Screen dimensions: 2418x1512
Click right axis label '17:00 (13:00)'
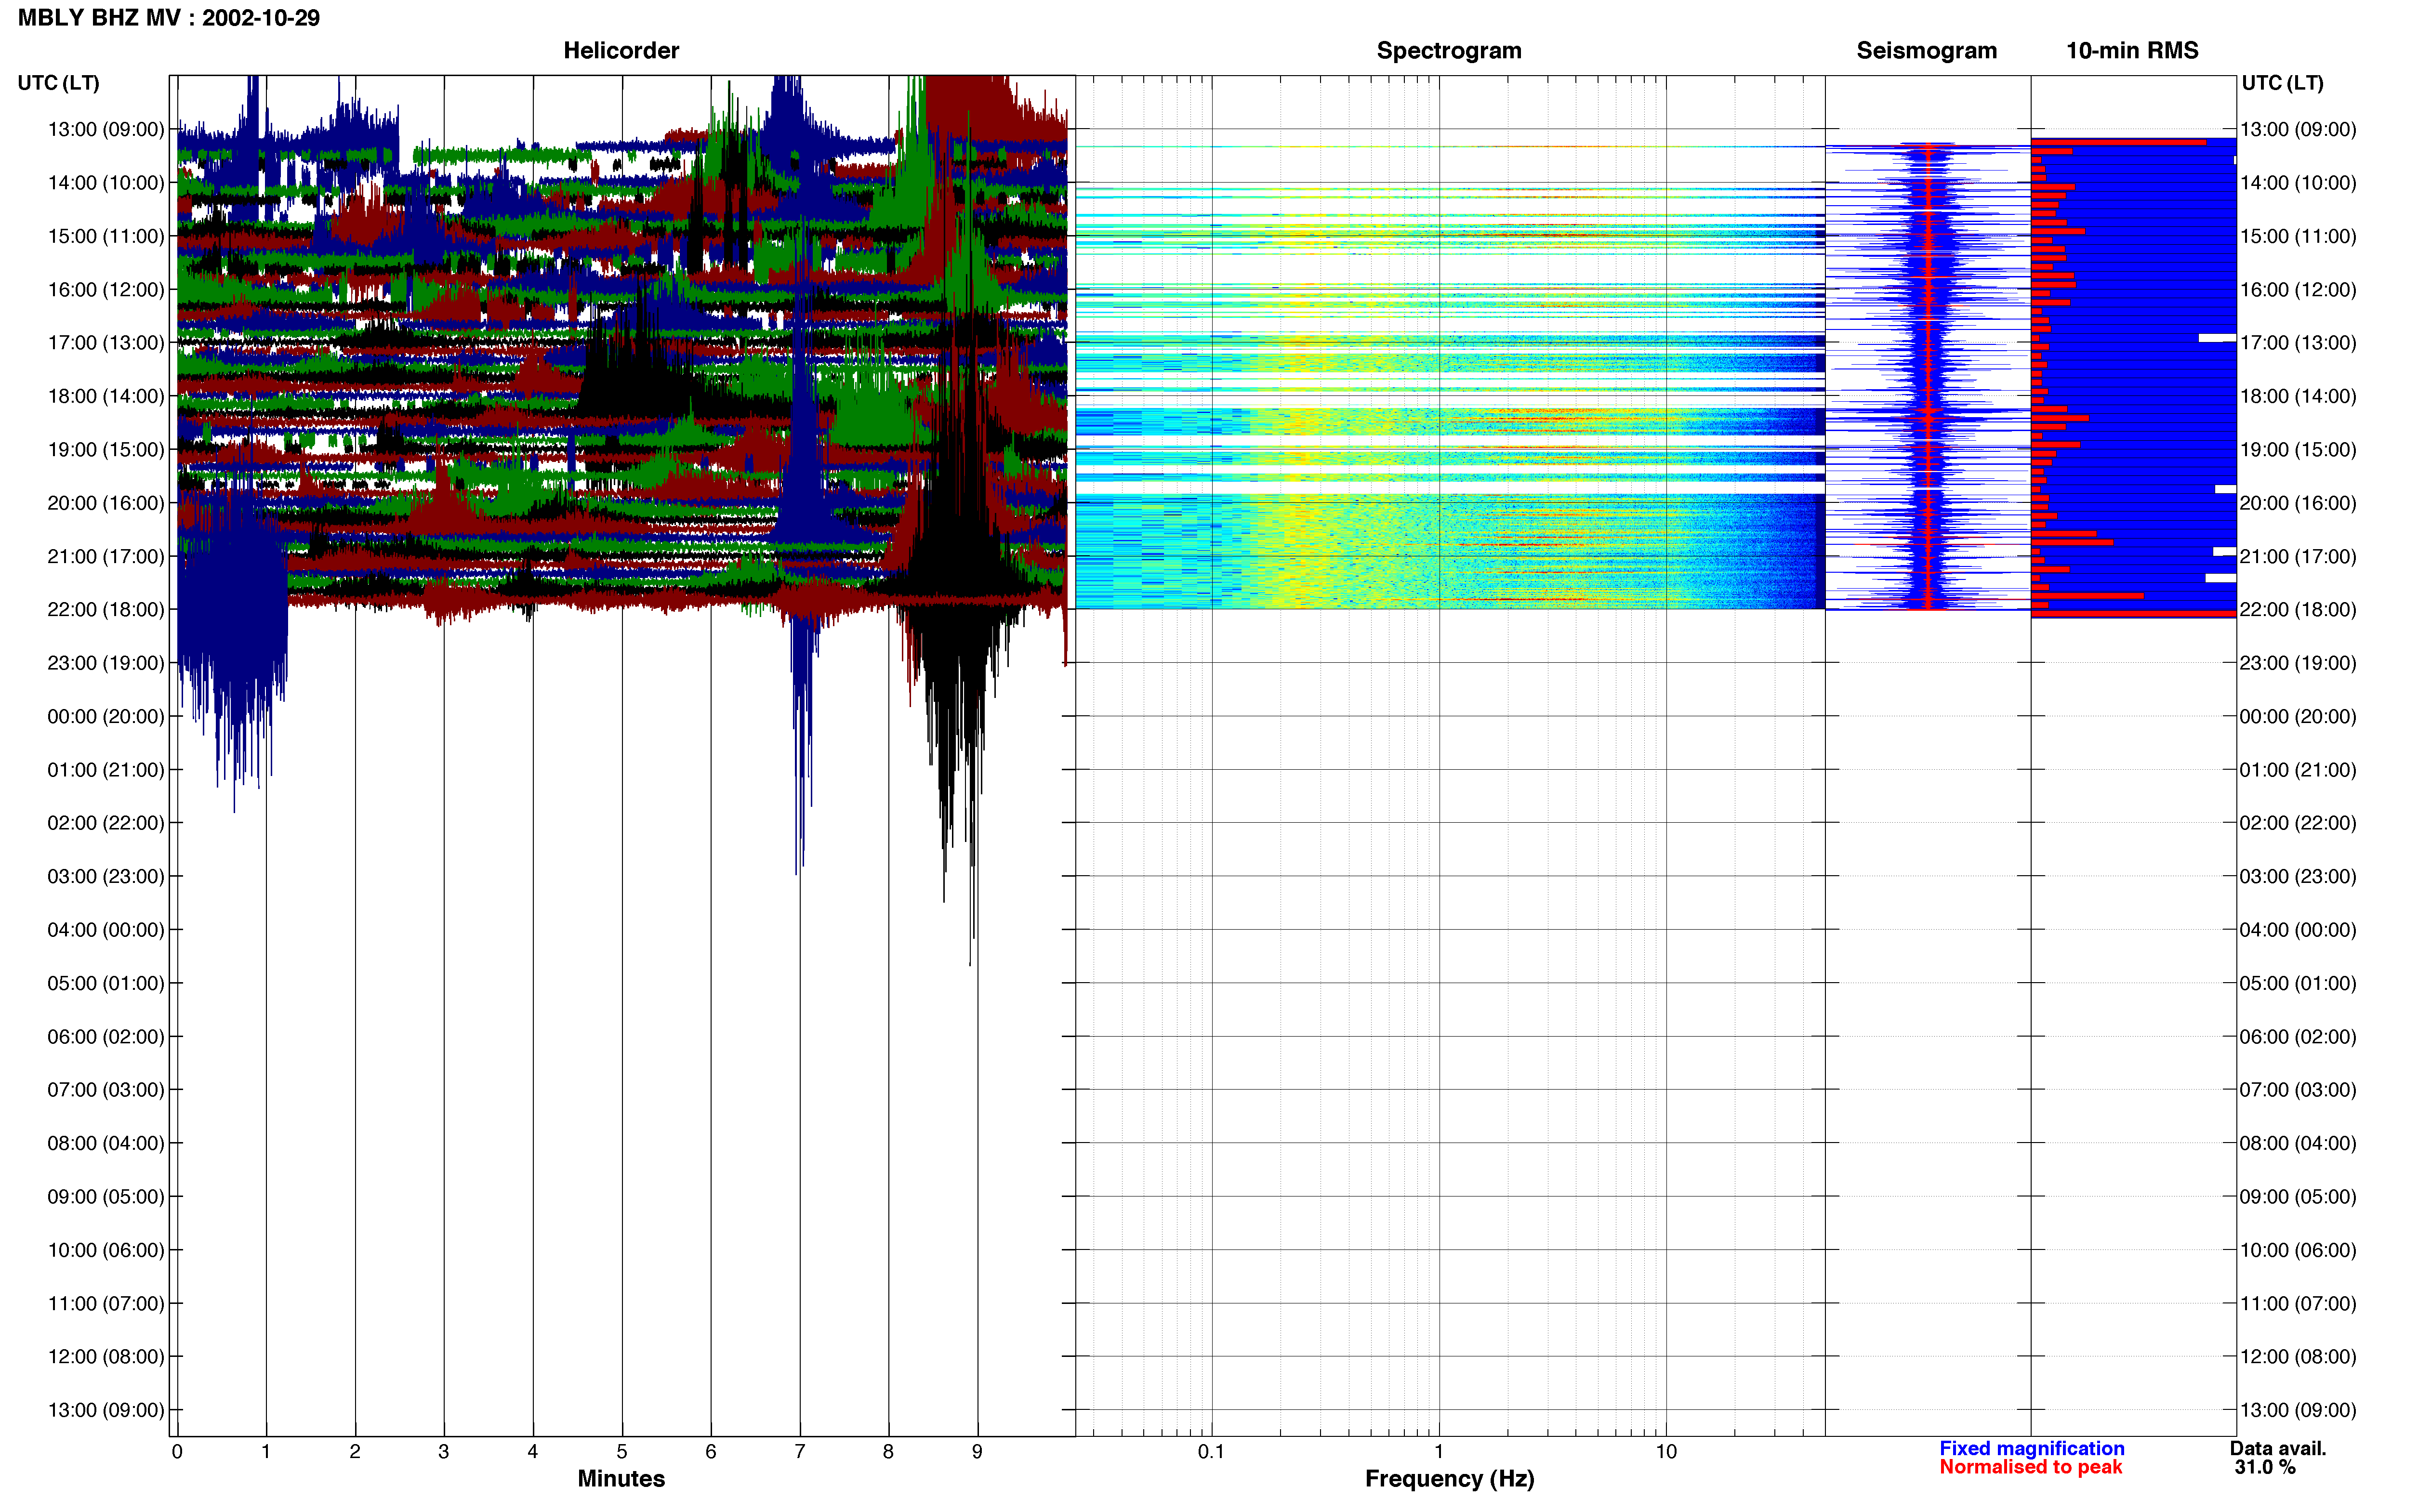click(2298, 343)
